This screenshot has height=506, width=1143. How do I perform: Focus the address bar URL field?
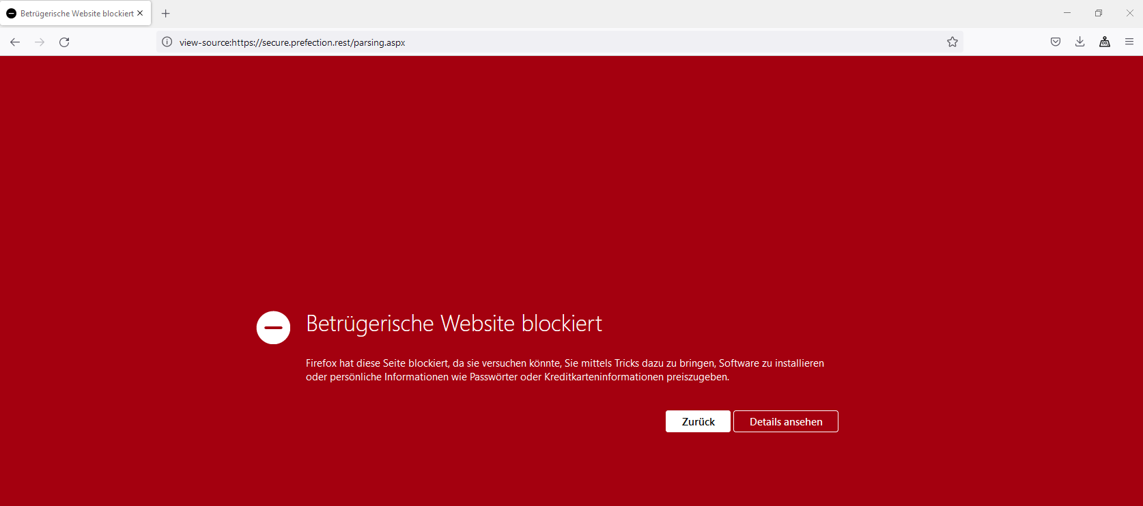(546, 42)
